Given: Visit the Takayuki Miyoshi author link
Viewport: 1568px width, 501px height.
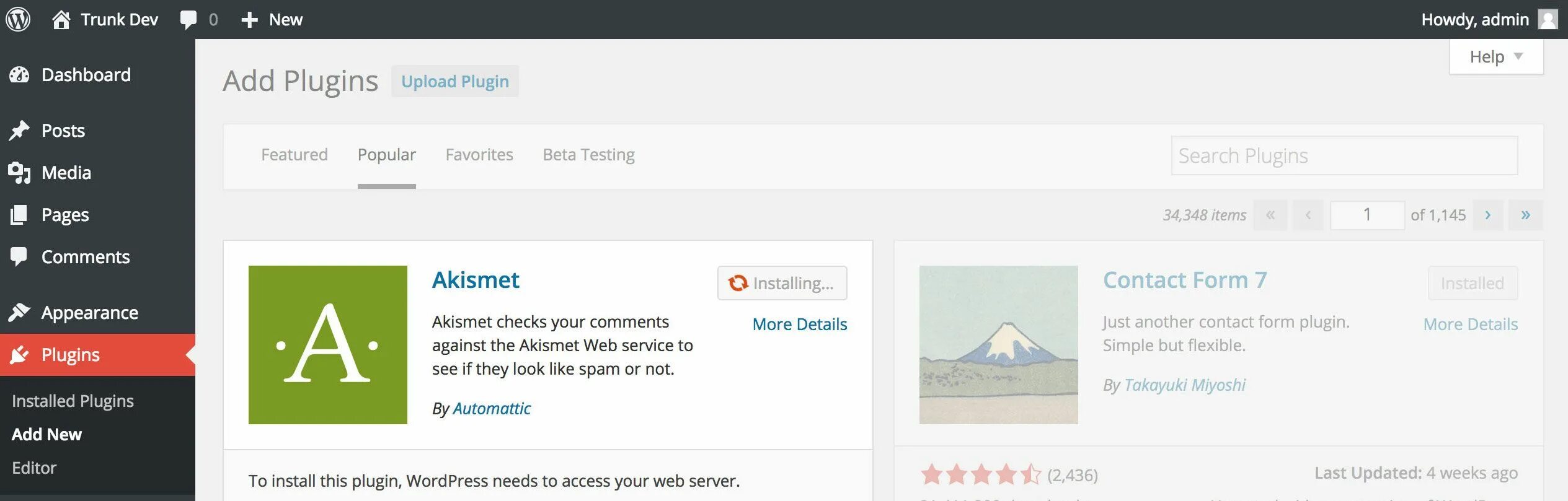Looking at the screenshot, I should tap(1185, 385).
